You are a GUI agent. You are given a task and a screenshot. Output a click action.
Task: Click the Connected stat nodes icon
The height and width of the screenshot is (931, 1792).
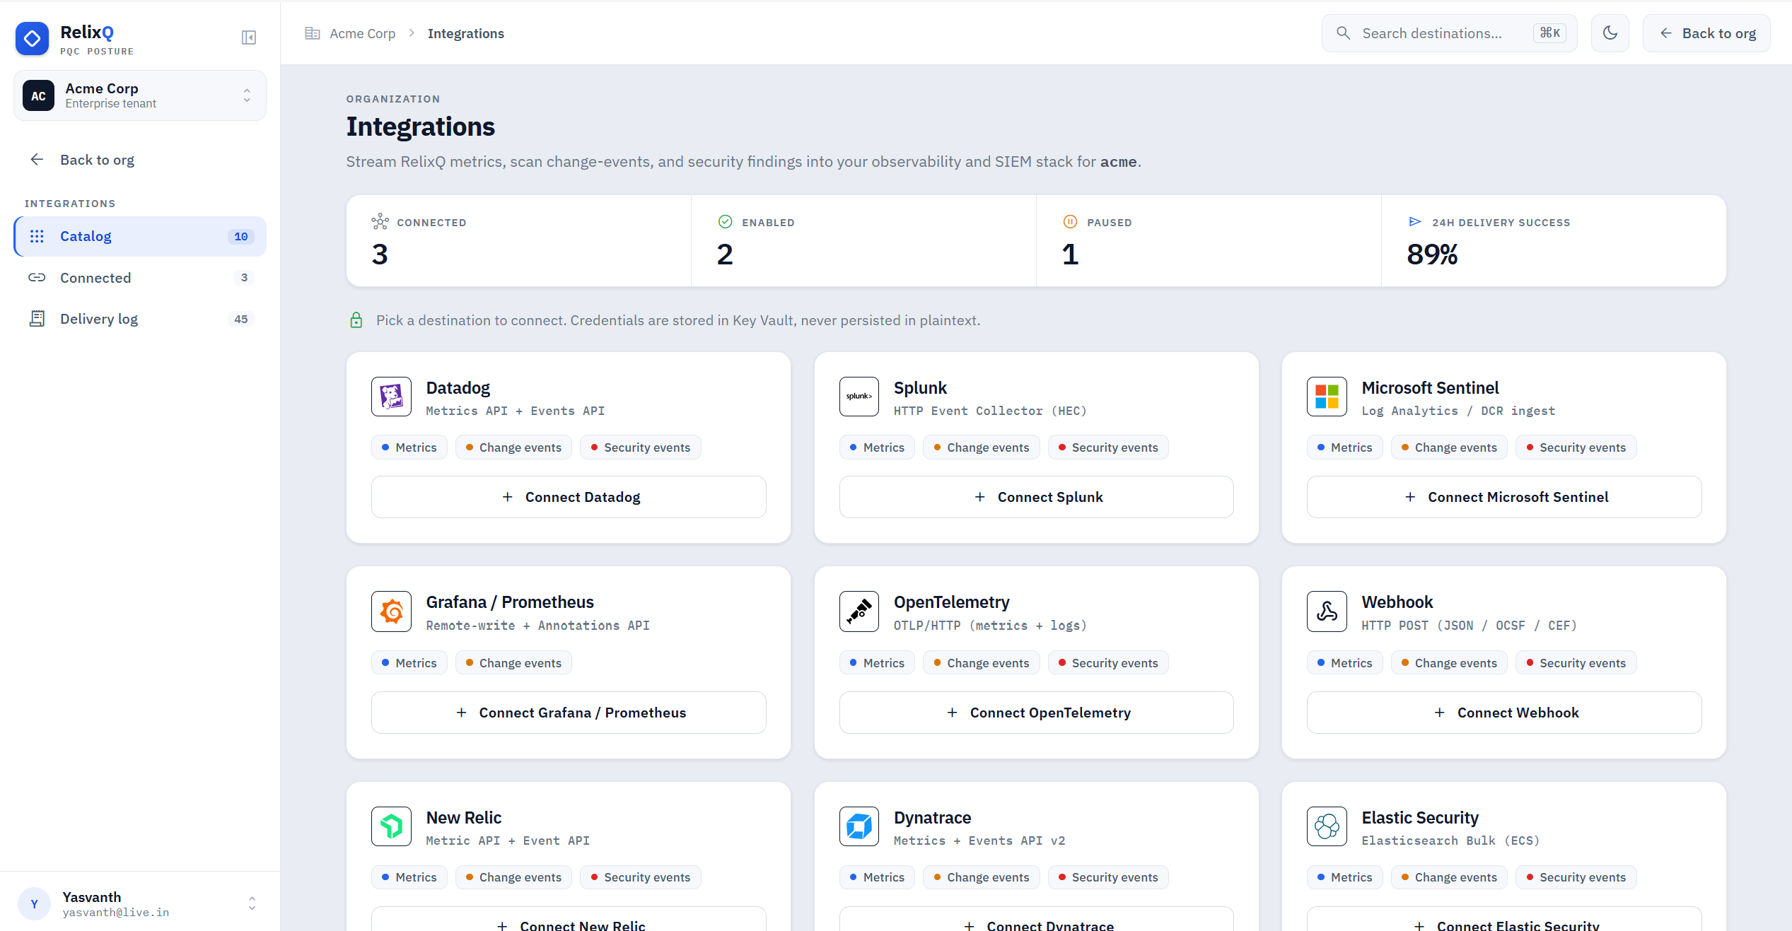[380, 222]
